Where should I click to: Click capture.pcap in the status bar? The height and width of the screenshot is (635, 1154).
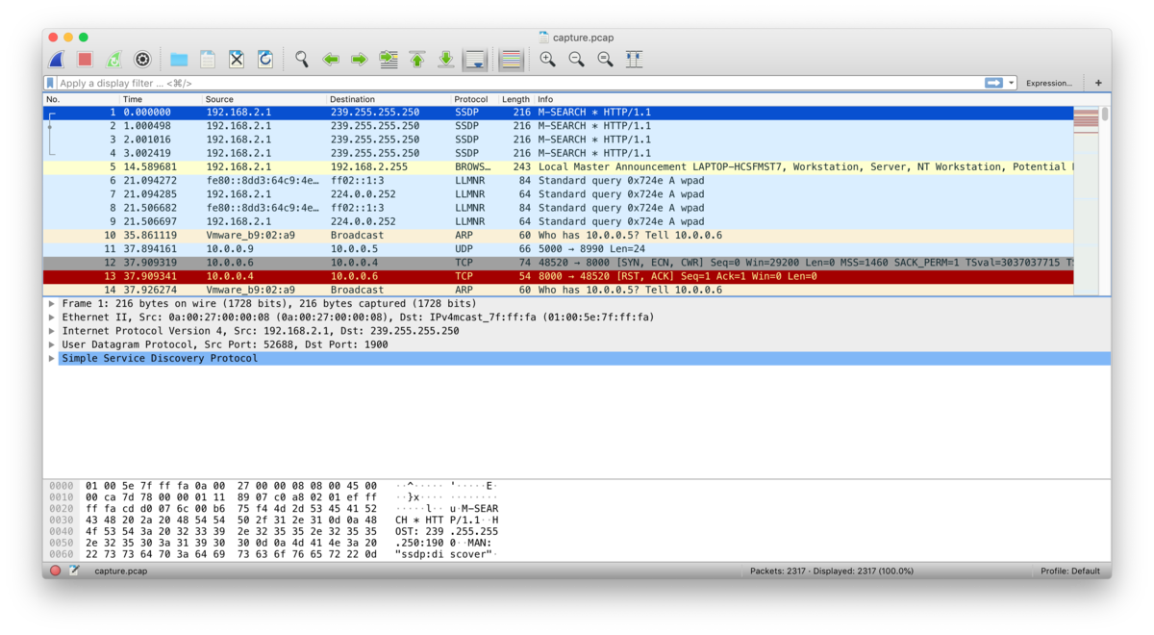point(121,571)
